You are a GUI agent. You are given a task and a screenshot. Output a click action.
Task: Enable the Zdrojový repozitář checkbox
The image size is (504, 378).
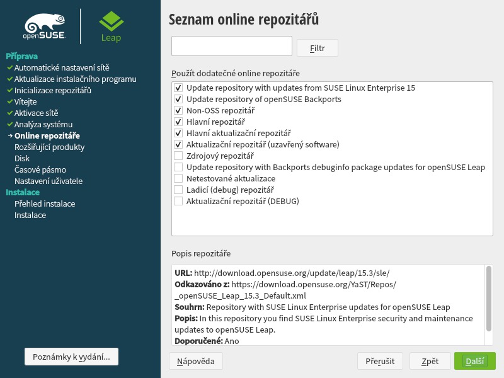(178, 156)
